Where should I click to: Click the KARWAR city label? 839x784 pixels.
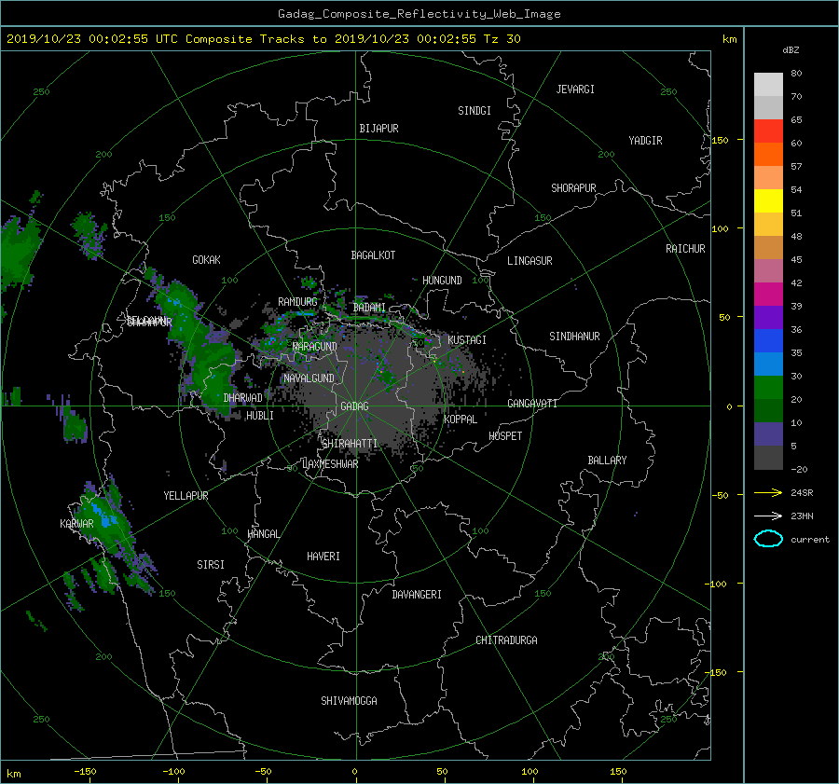(76, 523)
